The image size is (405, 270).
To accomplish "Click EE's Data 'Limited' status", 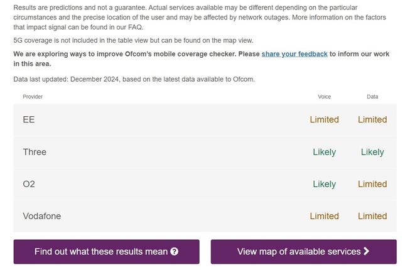I will click(x=372, y=119).
